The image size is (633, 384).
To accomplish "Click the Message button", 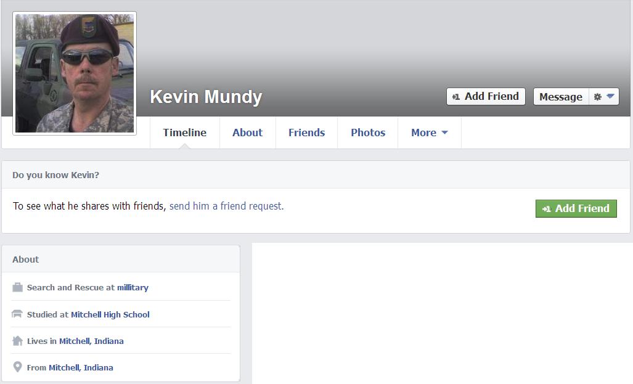I will pyautogui.click(x=561, y=97).
